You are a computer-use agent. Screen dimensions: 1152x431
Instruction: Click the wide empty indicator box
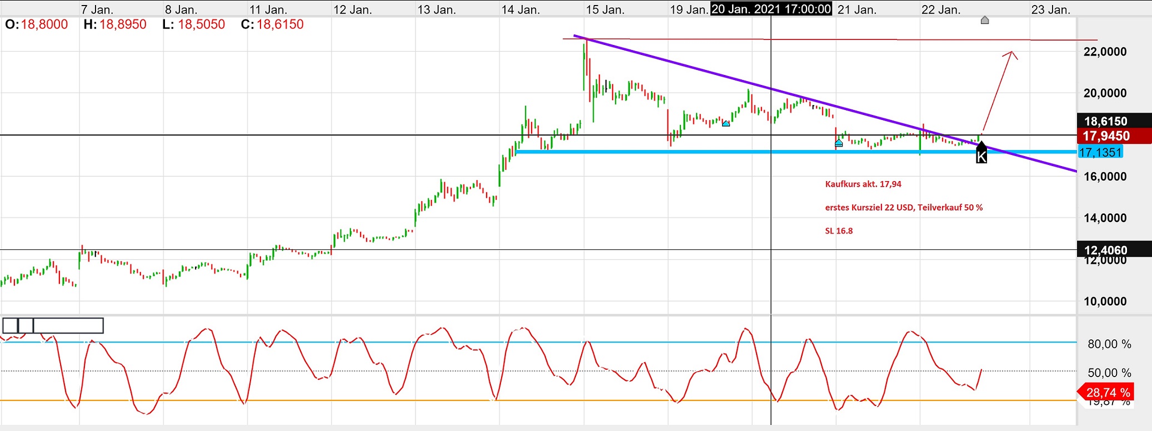pos(68,325)
